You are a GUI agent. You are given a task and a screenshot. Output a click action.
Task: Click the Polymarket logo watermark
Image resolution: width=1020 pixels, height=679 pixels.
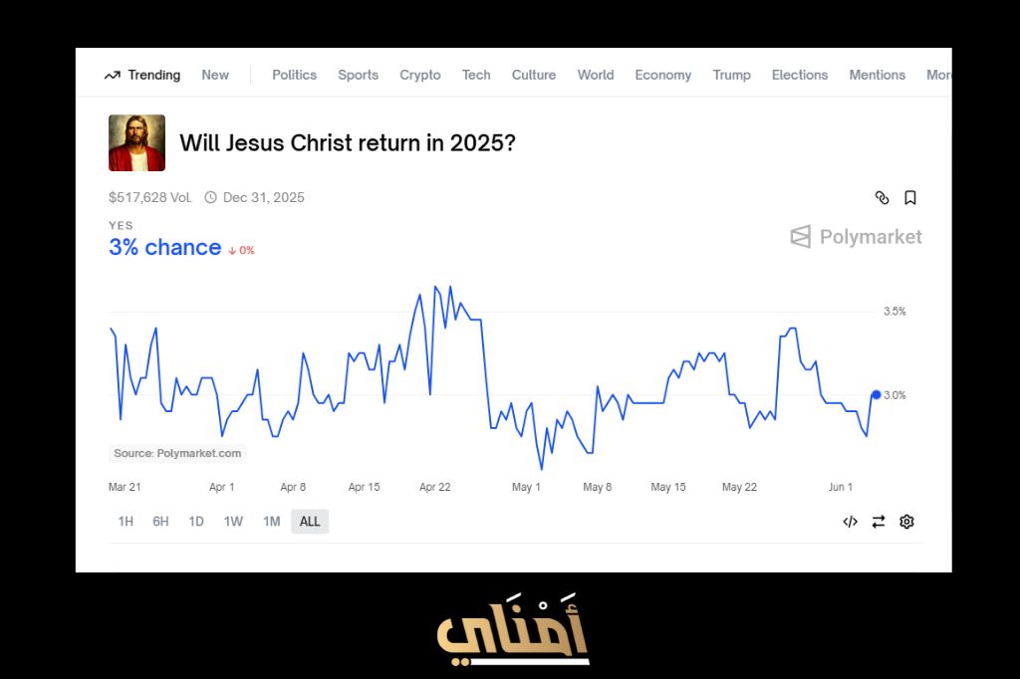click(x=856, y=237)
